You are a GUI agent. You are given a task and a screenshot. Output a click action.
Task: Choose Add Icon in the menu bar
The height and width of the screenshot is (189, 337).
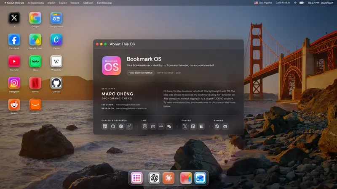[88, 3]
